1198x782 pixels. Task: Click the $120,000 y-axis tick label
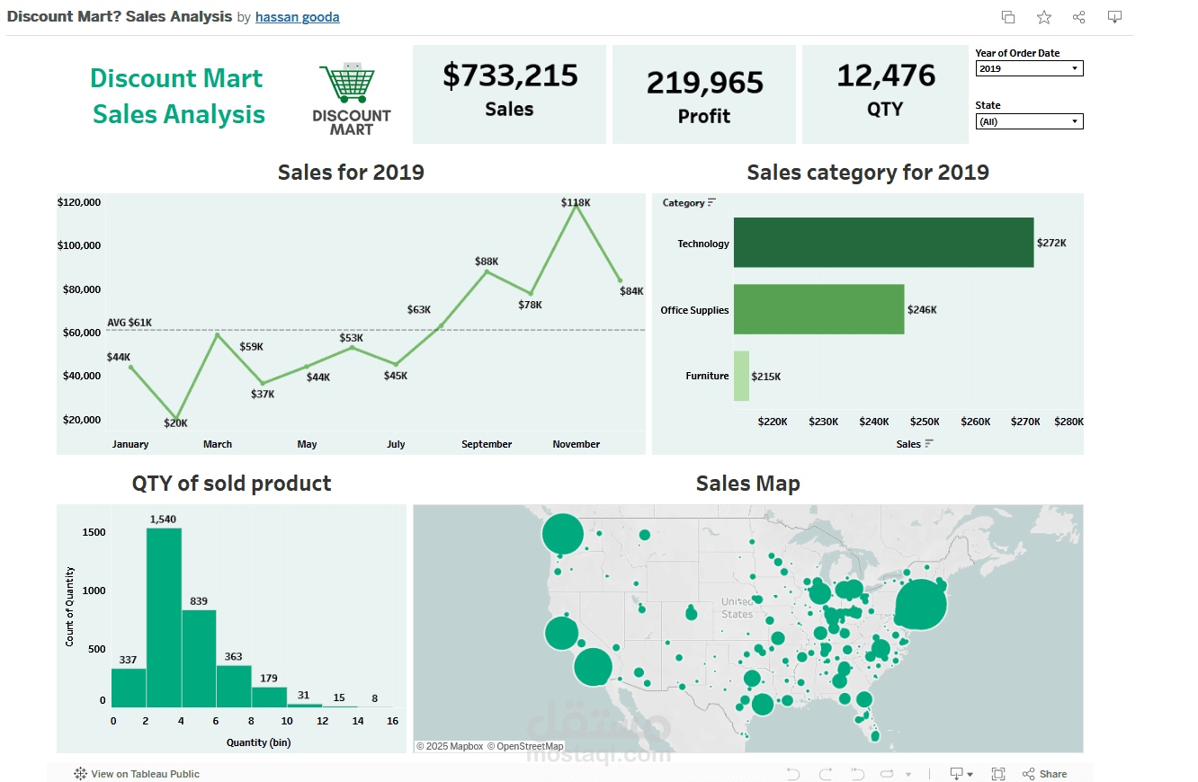tap(79, 202)
